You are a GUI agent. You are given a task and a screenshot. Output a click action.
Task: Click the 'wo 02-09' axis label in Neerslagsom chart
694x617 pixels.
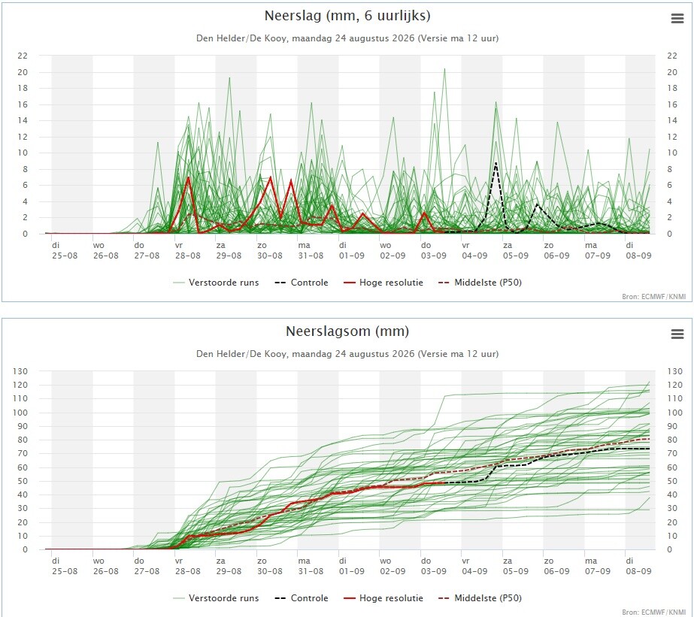pyautogui.click(x=392, y=566)
